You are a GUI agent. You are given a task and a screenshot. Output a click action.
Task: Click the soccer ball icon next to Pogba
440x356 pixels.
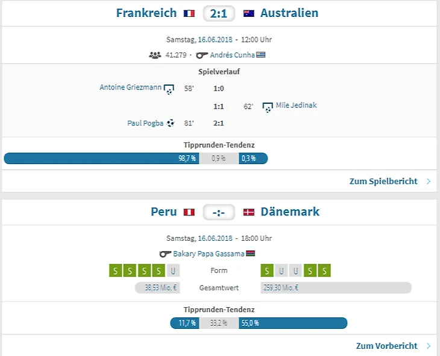click(171, 123)
